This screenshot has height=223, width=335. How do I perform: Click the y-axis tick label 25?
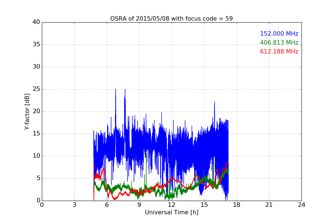tap(36, 89)
